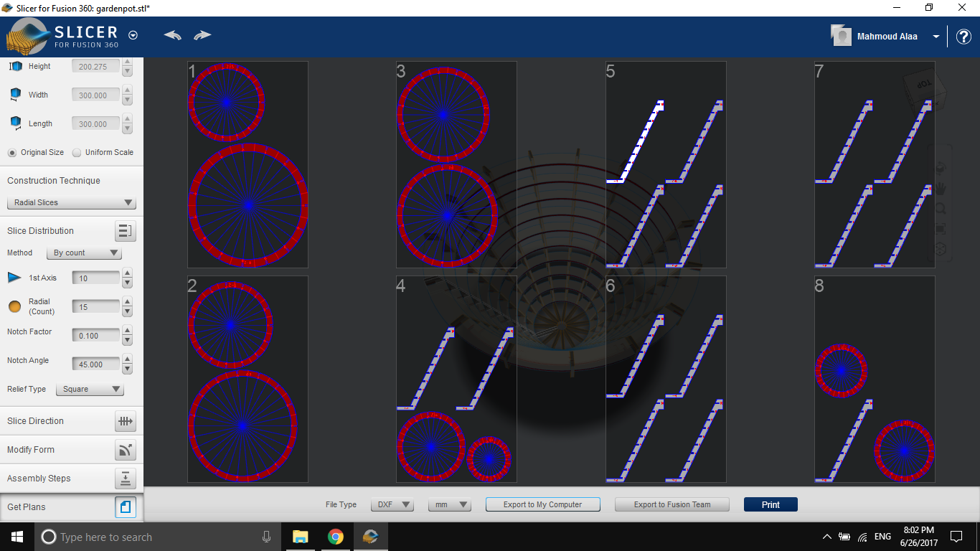Click the Undo arrow in header

click(172, 35)
